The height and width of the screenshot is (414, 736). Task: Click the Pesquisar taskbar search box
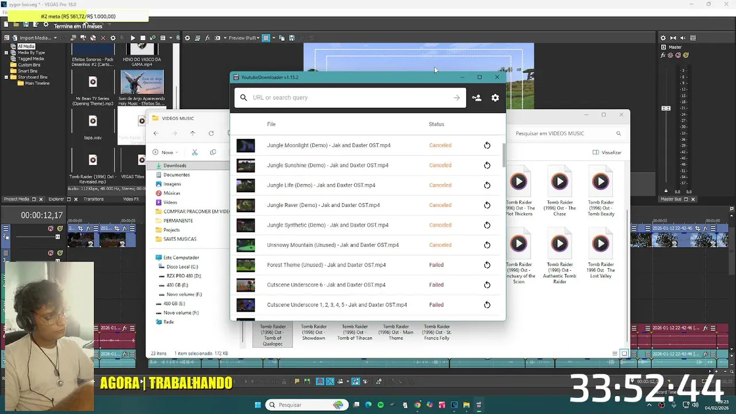point(306,405)
